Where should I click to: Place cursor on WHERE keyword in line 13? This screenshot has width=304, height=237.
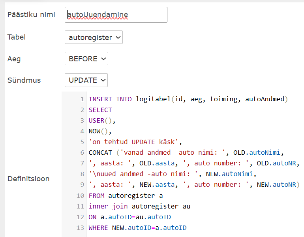click(x=99, y=228)
